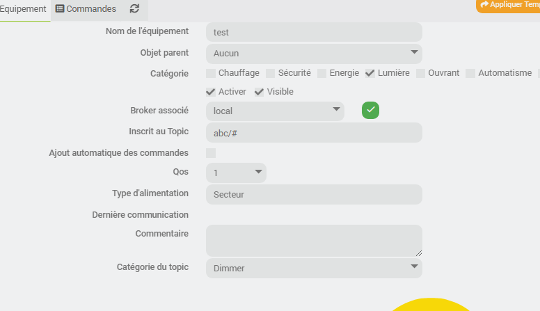
Task: Open the Equipement tab
Action: 24,9
